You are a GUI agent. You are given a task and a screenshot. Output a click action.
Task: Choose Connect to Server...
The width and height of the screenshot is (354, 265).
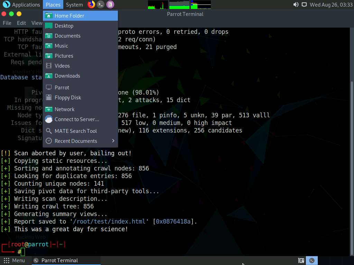pos(80,119)
